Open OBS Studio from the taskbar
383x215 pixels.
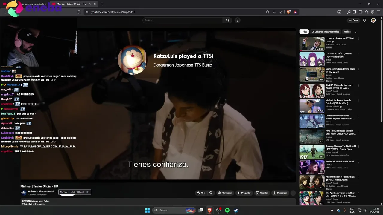click(218, 210)
